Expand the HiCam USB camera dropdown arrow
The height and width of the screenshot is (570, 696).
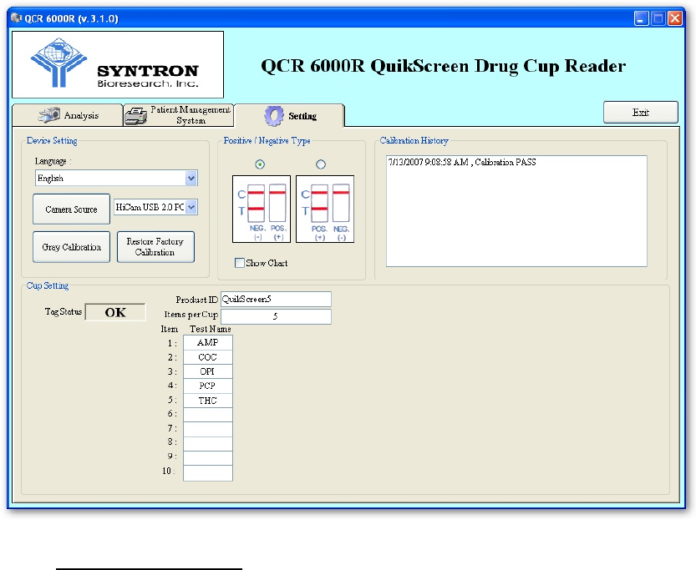coord(191,207)
